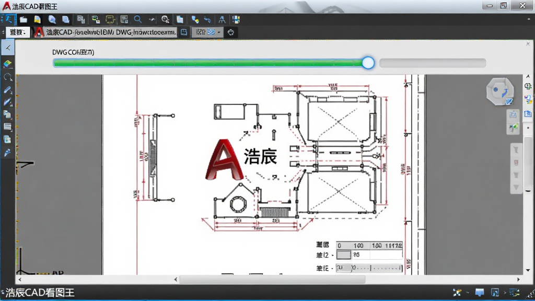
Task: Click the horizontal scrollbar thumb
Action: click(273, 280)
